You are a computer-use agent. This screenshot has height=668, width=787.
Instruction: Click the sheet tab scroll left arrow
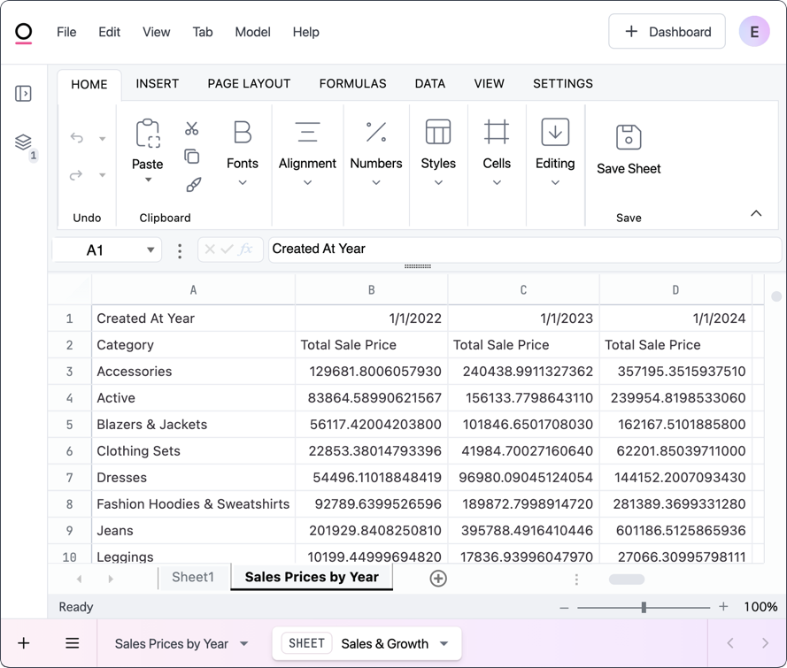80,579
